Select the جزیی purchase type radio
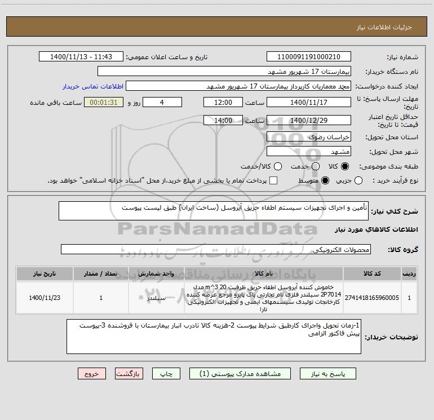The width and height of the screenshot is (434, 420). click(358, 180)
